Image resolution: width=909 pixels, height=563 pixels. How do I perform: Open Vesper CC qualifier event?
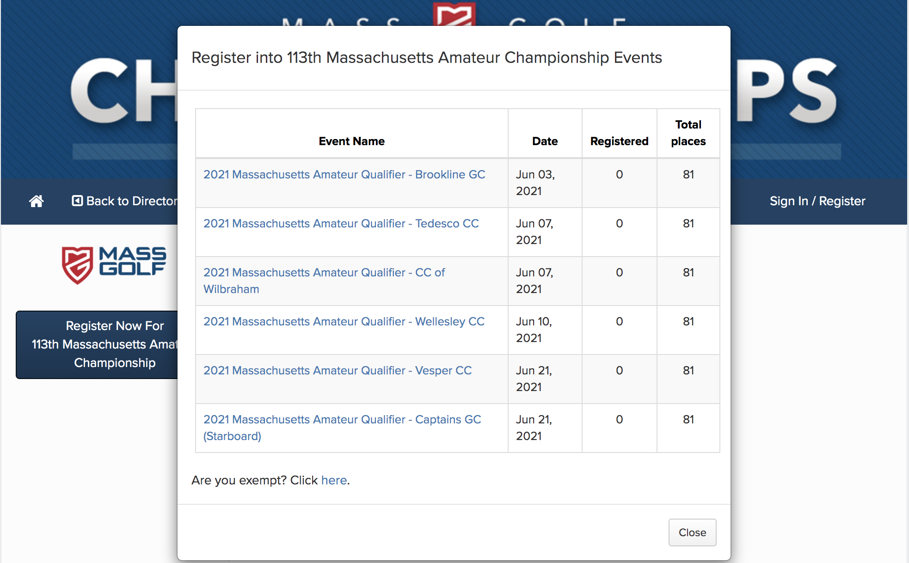click(x=338, y=370)
